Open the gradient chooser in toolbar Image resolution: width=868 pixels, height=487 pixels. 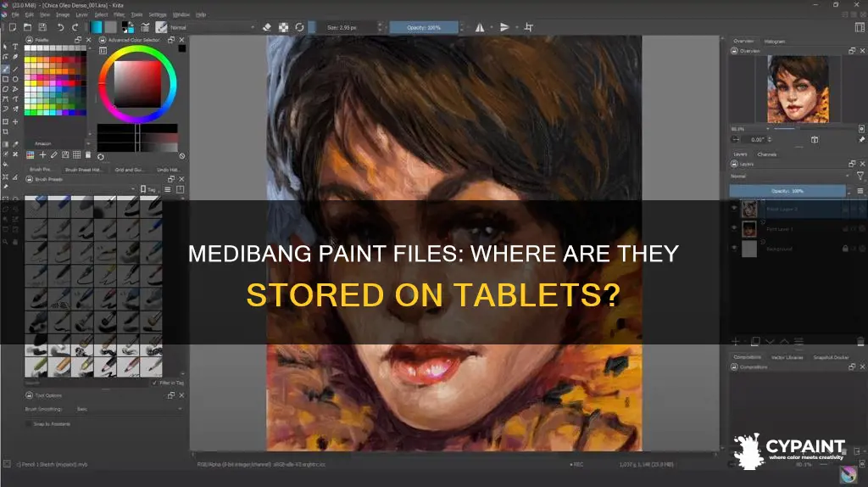click(x=97, y=27)
